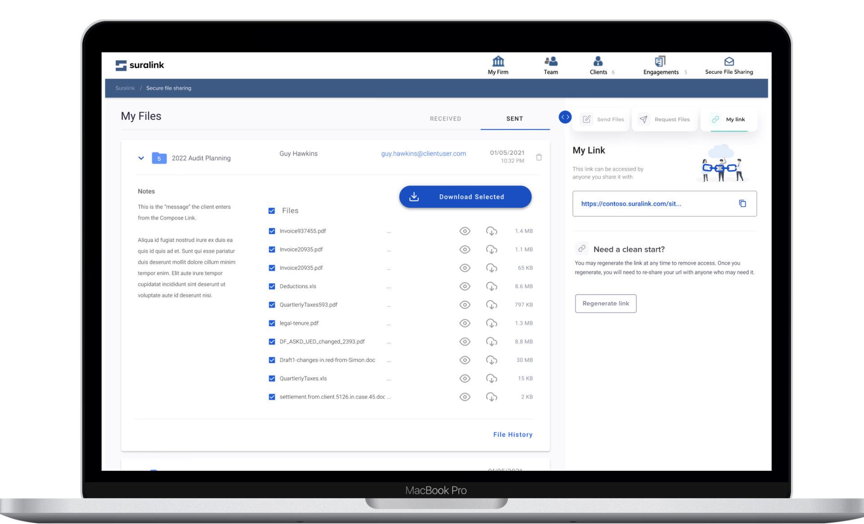Delete the 2022 Audit Planning entry
Screen dimensions: 864x524
[x=539, y=157]
